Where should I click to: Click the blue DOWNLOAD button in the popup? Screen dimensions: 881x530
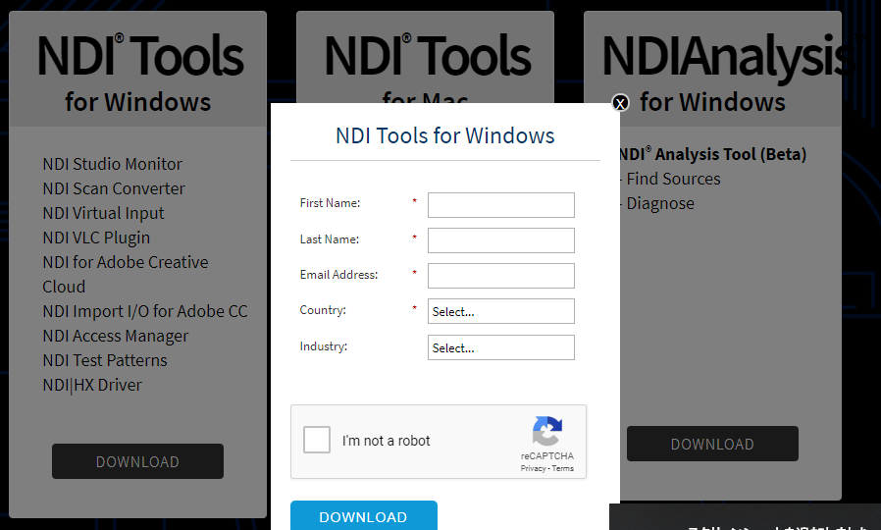point(364,516)
